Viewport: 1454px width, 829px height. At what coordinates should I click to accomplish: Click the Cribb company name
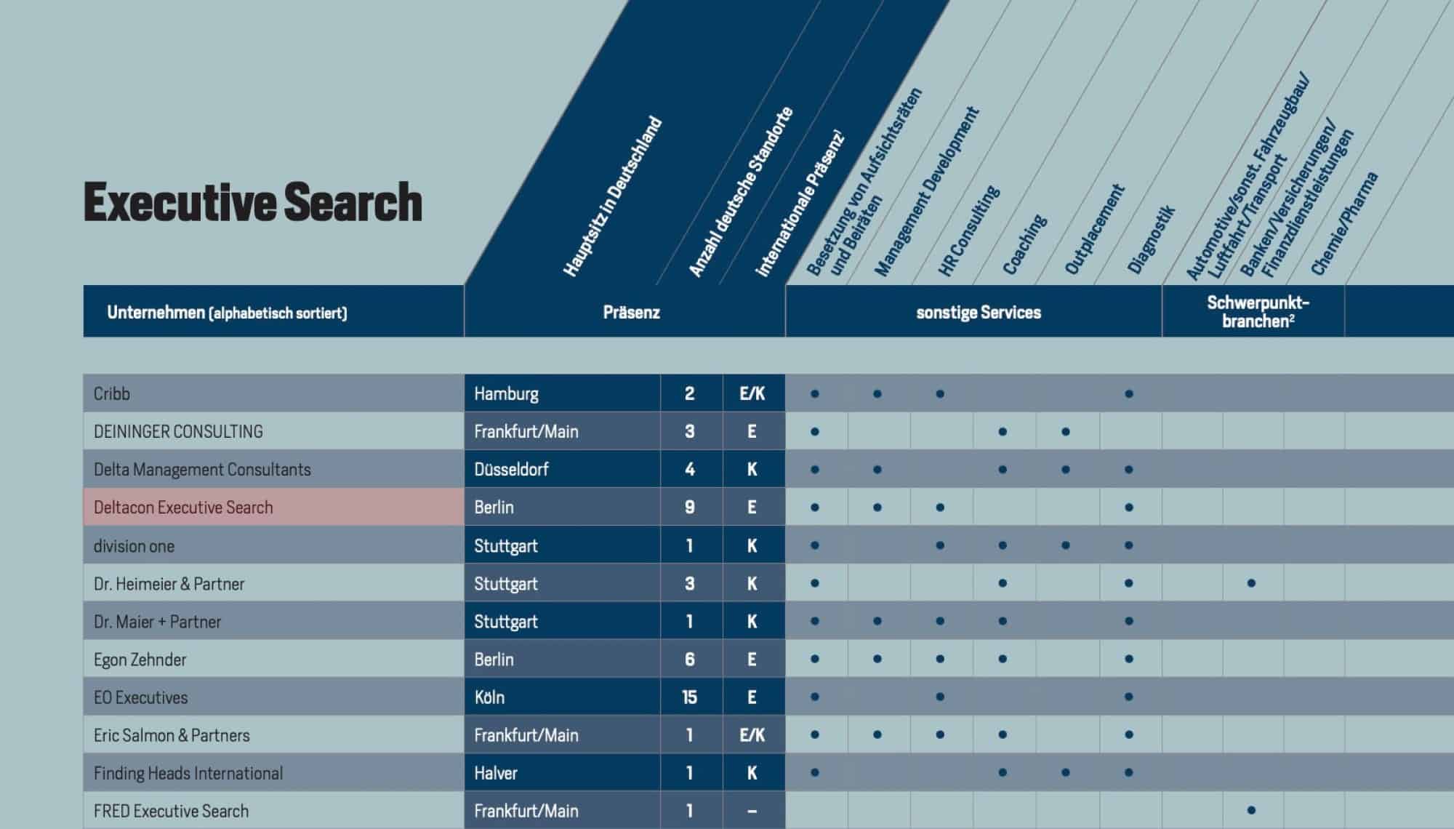click(x=112, y=394)
